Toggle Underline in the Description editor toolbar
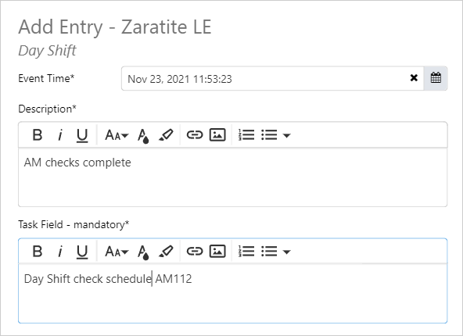 pos(82,135)
